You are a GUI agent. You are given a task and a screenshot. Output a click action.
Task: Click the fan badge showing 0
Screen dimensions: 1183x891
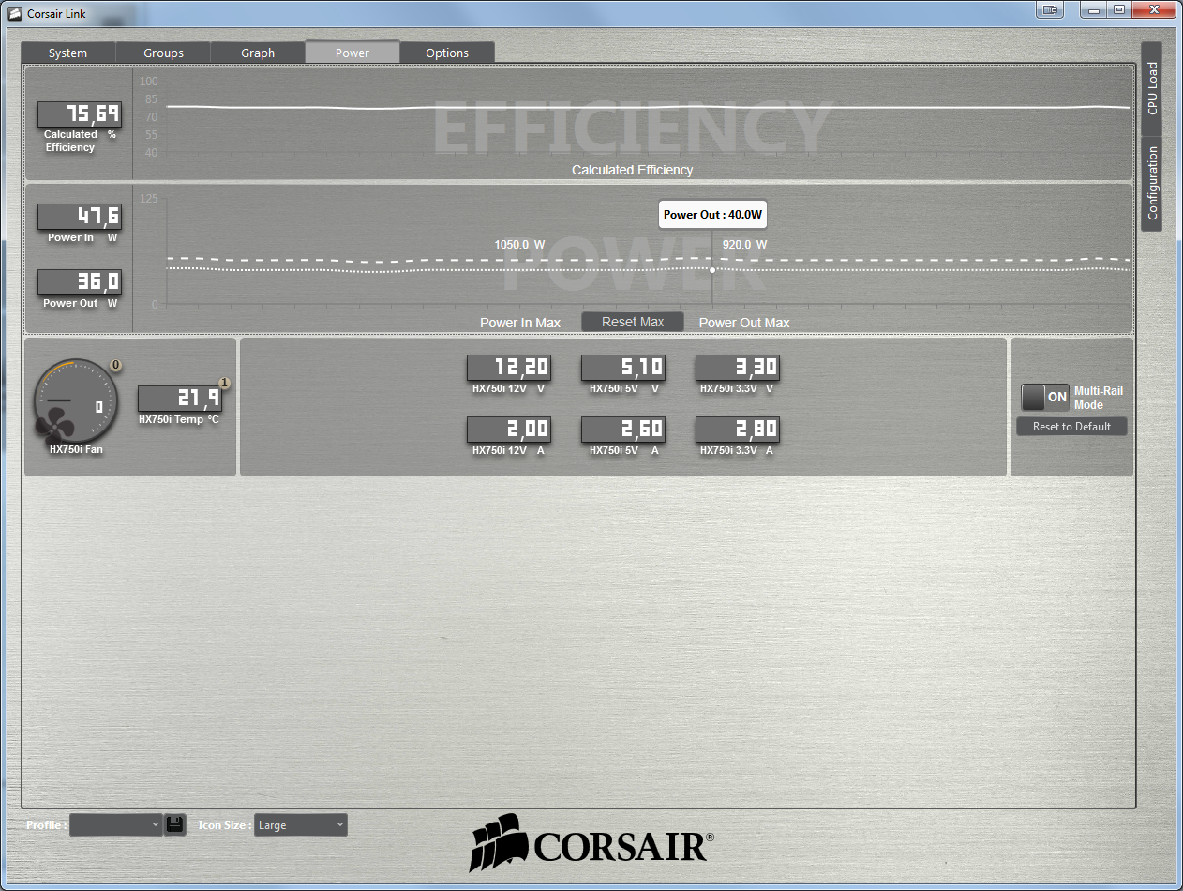(116, 365)
